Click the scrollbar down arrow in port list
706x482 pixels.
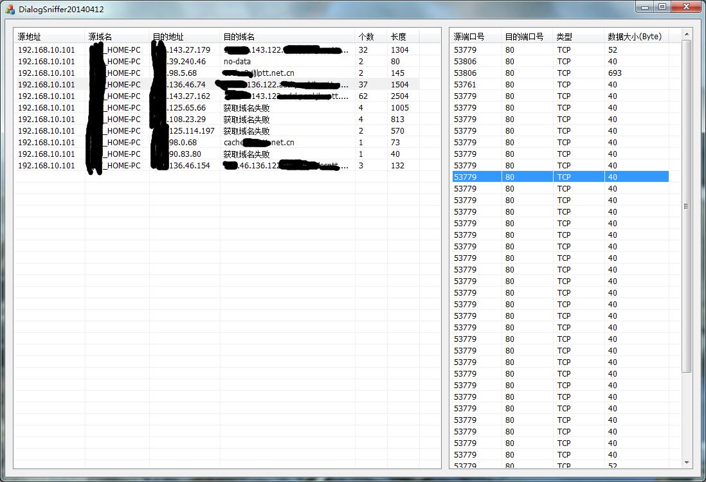[687, 462]
